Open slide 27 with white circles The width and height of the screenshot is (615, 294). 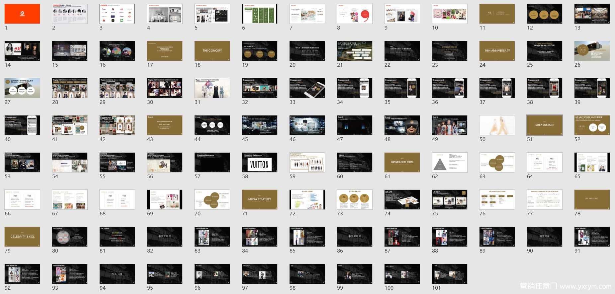click(22, 88)
